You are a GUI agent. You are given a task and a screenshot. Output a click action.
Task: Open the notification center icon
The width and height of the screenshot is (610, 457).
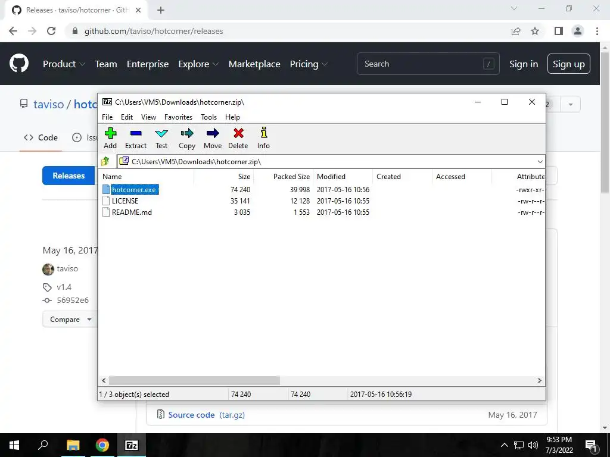coord(591,445)
